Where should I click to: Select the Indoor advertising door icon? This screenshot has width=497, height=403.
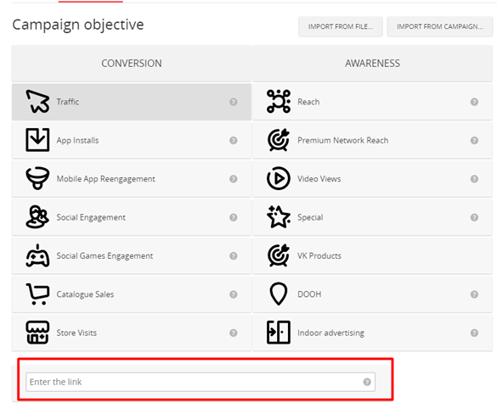click(x=279, y=333)
